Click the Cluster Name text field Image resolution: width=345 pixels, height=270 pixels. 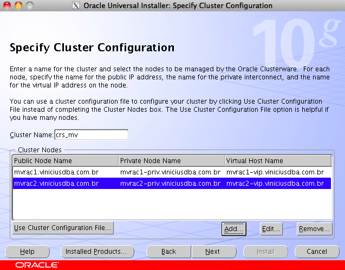(x=91, y=135)
